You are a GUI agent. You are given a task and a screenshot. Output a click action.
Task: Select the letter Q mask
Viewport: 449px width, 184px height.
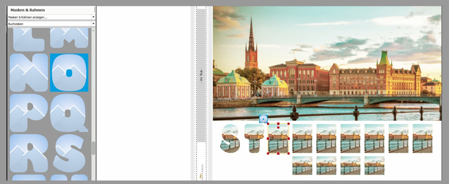point(69,113)
